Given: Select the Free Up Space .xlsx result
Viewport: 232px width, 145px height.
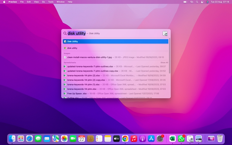Looking at the screenshot, I should [x=116, y=94].
